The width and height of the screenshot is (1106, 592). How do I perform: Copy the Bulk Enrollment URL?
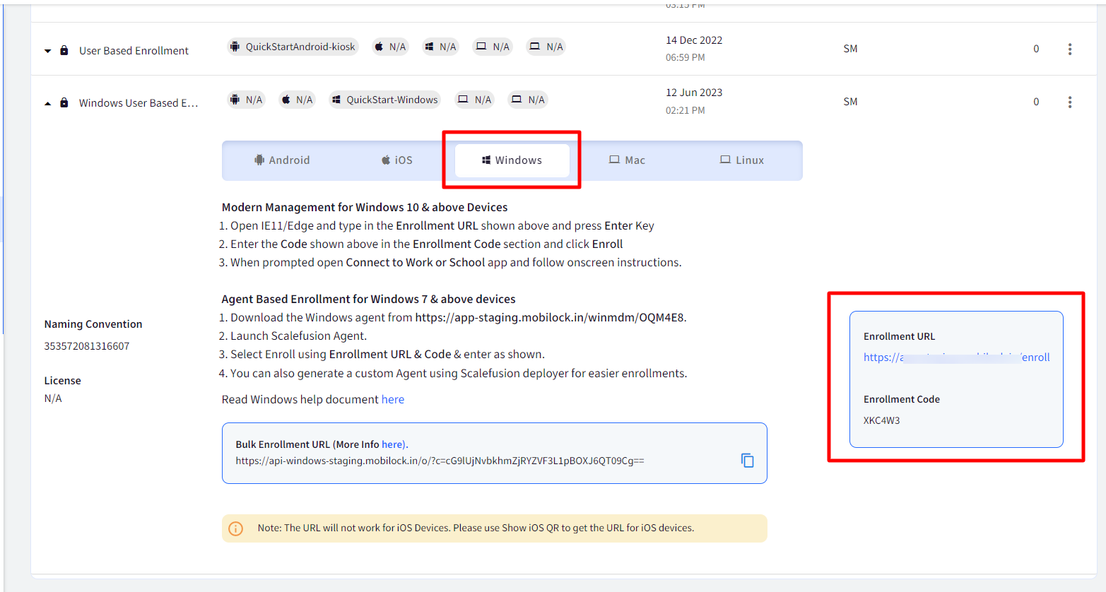[x=747, y=461]
